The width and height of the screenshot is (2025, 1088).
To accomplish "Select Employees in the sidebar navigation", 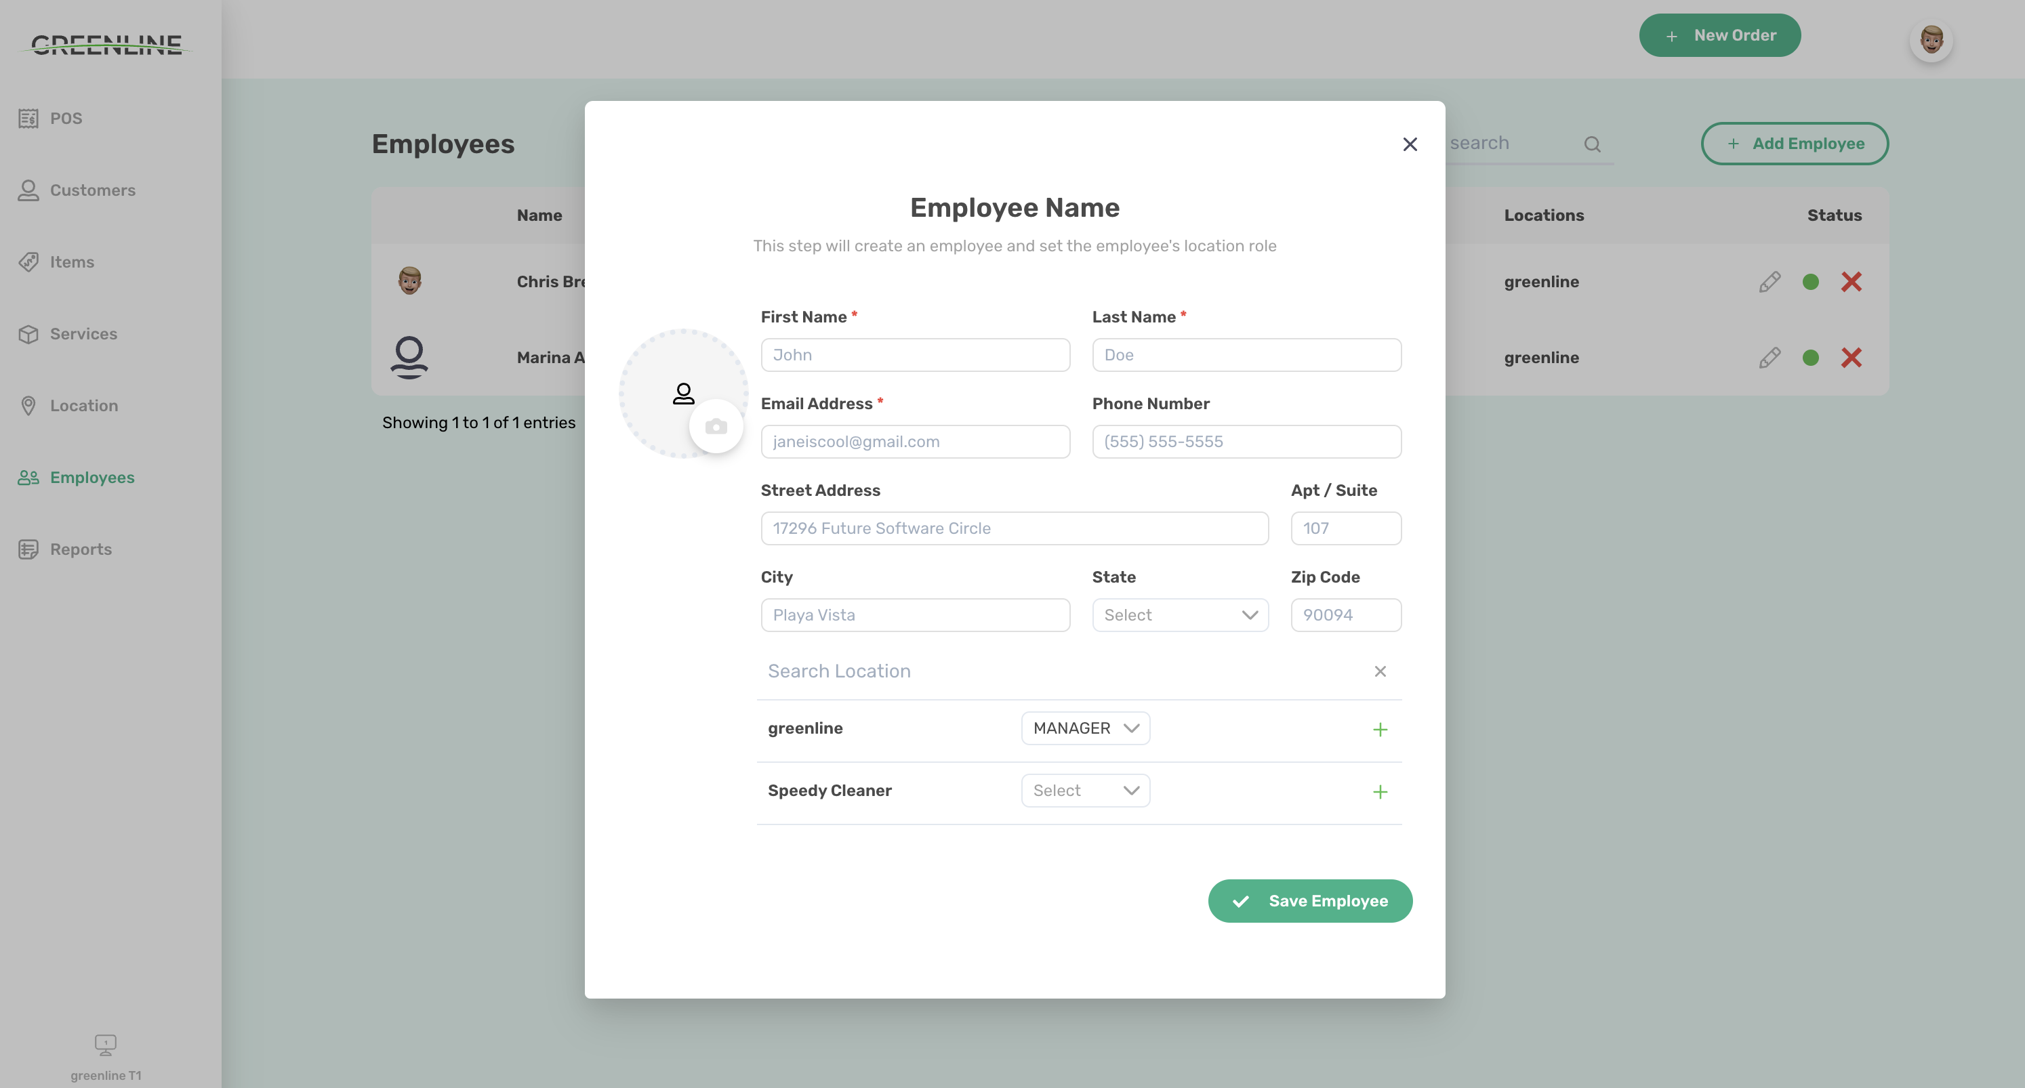I will click(29, 477).
